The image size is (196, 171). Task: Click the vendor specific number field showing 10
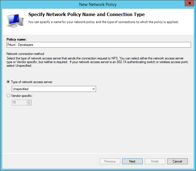click(19, 103)
